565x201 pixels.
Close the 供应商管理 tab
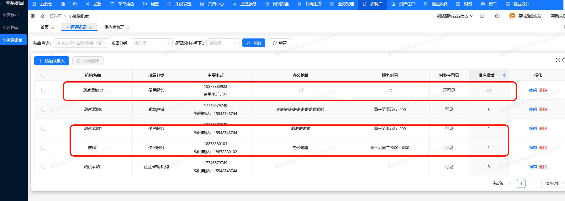pos(128,28)
